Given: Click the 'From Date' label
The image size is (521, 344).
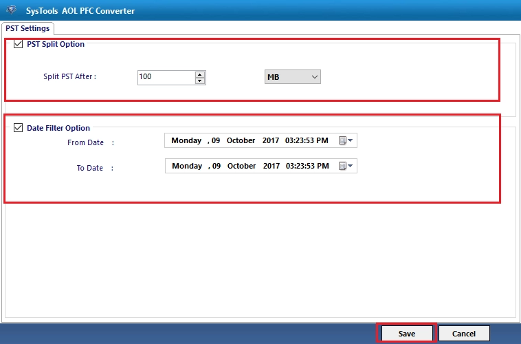Looking at the screenshot, I should pyautogui.click(x=85, y=142).
